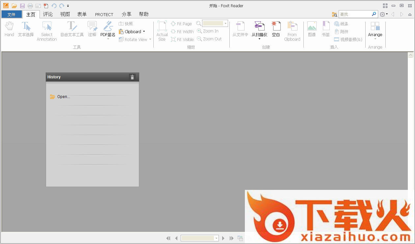The width and height of the screenshot is (415, 244).
Task: Add a 注释 note comment
Action: [x=92, y=29]
